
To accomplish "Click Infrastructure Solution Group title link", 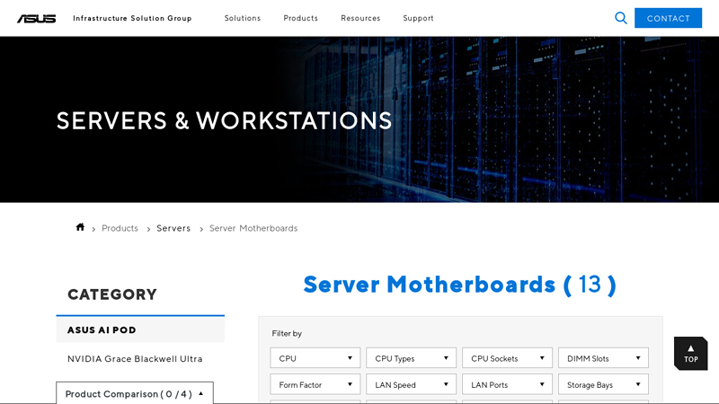I will (132, 18).
